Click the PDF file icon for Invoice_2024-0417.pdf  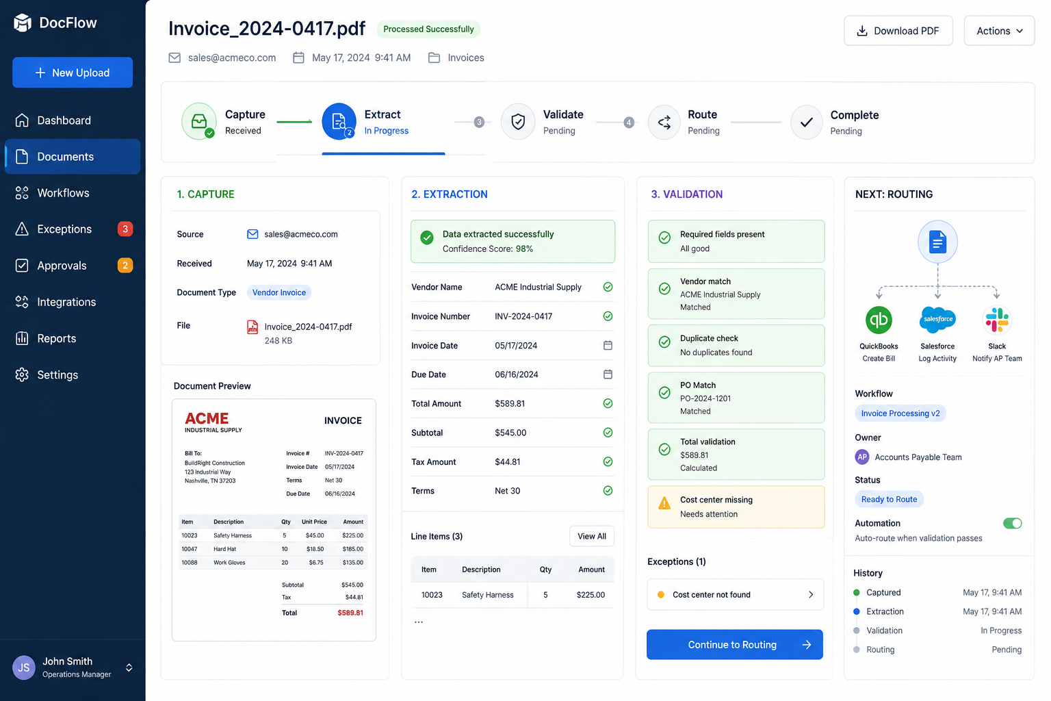click(x=252, y=327)
